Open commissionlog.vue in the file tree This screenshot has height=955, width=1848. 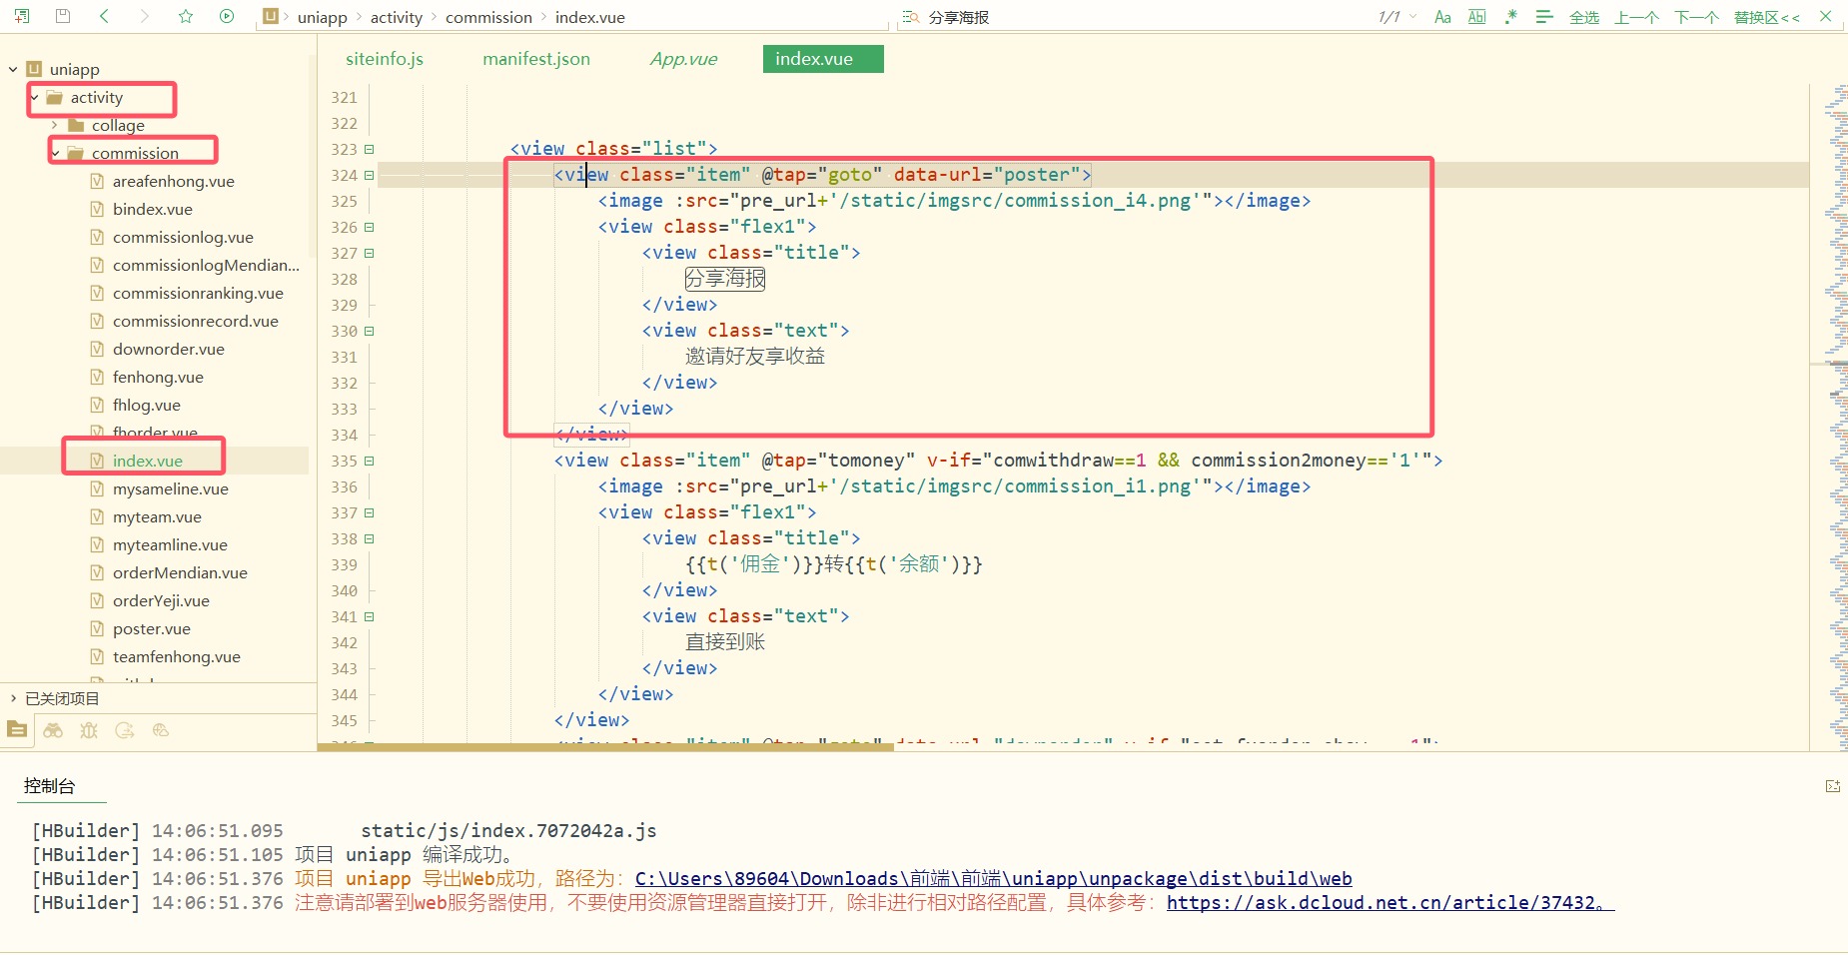click(x=183, y=237)
